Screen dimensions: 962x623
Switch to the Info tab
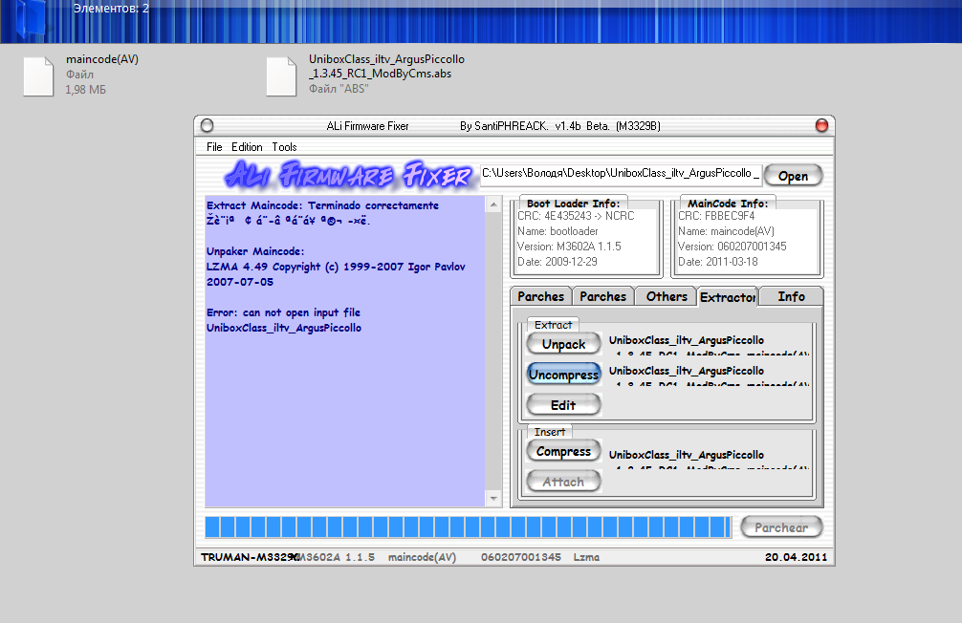[791, 297]
